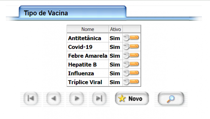Viewport: 210px width, 119px height.
Task: Click the Hepatite B vaccine name
Action: point(82,64)
